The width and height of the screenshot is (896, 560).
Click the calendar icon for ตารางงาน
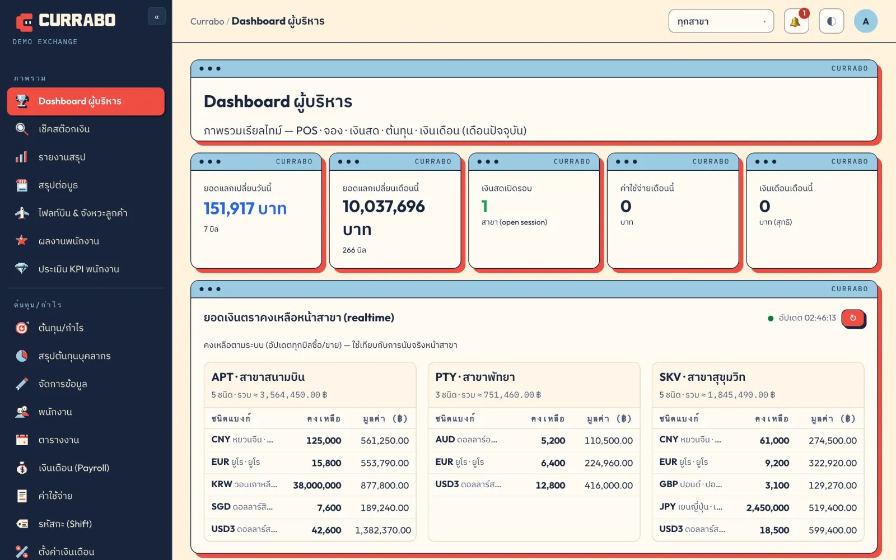click(x=22, y=440)
